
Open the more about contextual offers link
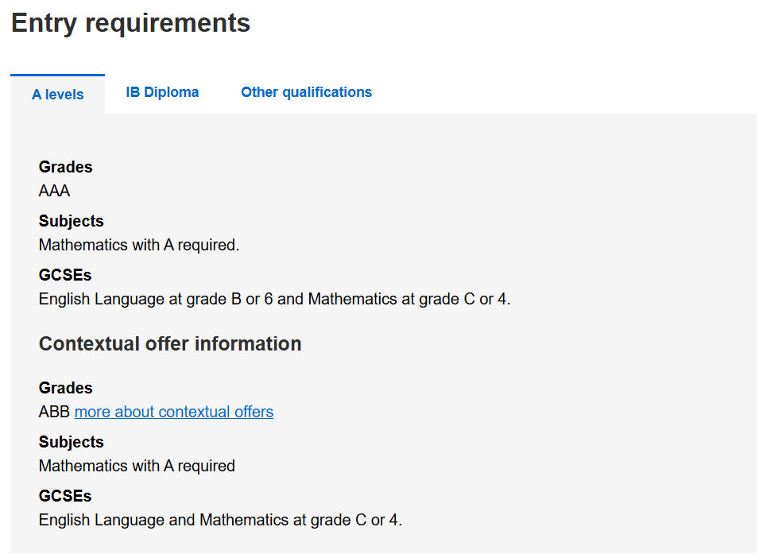tap(174, 412)
